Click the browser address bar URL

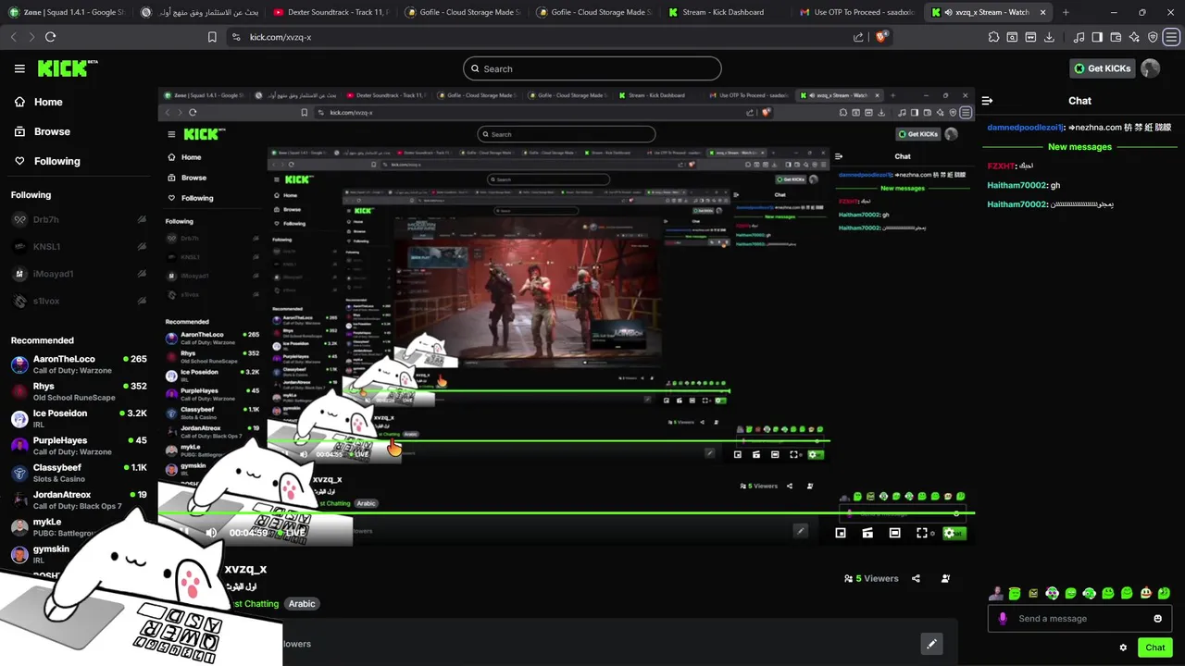281,37
